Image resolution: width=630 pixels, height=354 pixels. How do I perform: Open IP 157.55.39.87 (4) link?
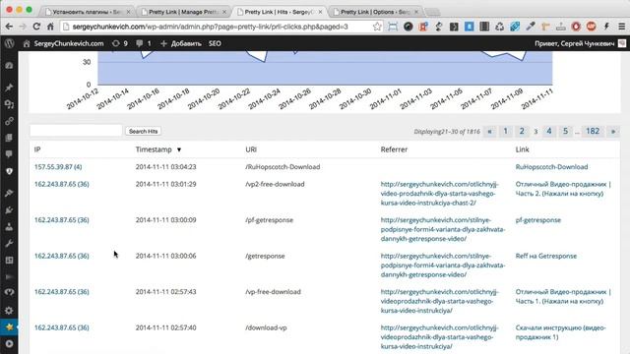(58, 167)
